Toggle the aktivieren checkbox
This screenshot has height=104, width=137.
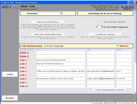(118, 46)
